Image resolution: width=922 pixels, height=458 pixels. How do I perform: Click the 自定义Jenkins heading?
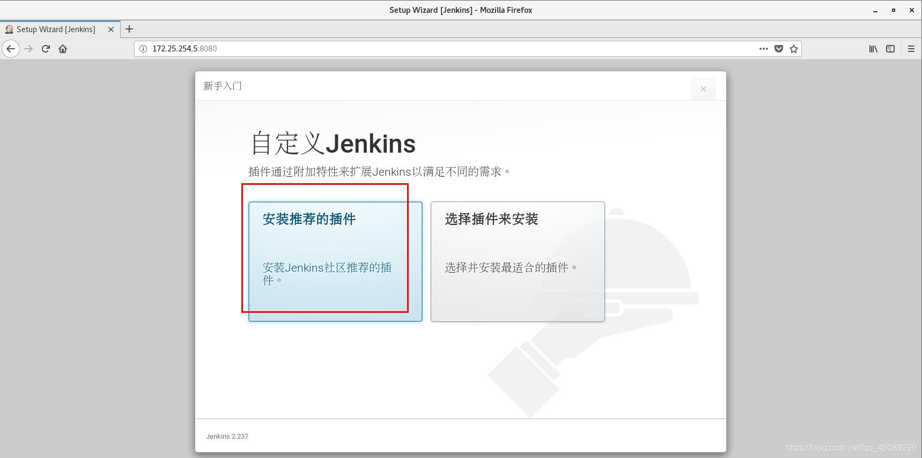pyautogui.click(x=333, y=144)
